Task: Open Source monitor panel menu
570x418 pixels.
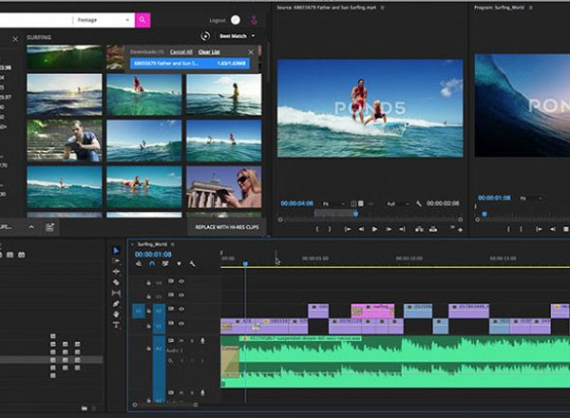Action: [382, 8]
